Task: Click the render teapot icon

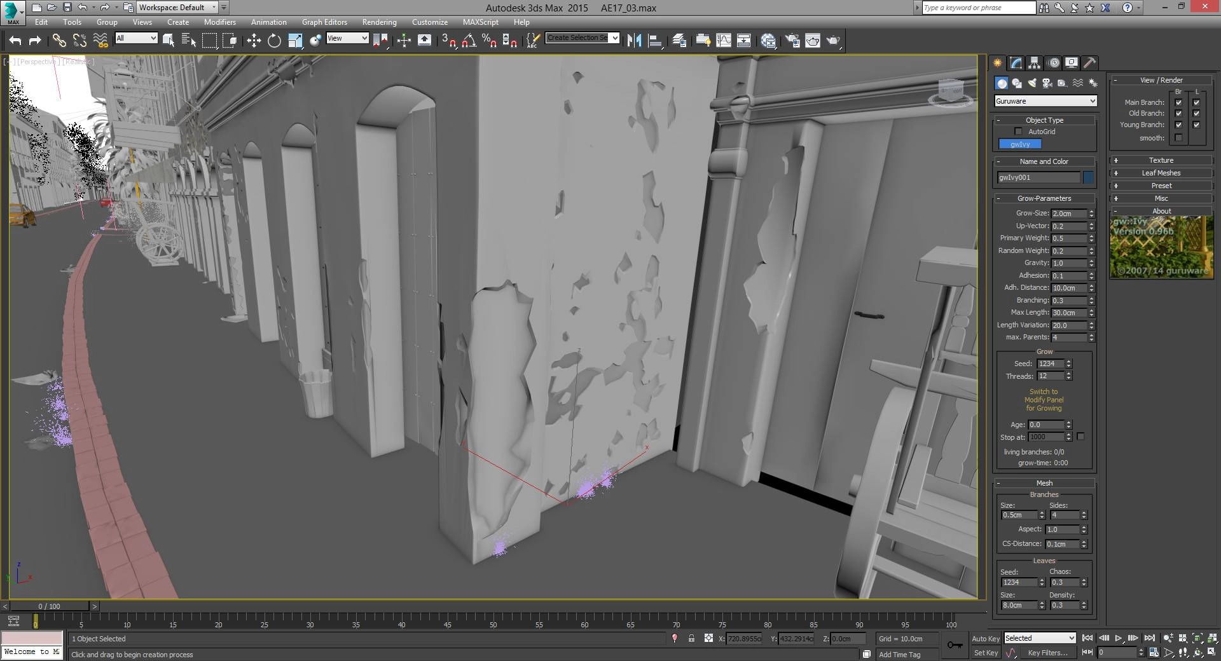Action: point(833,41)
